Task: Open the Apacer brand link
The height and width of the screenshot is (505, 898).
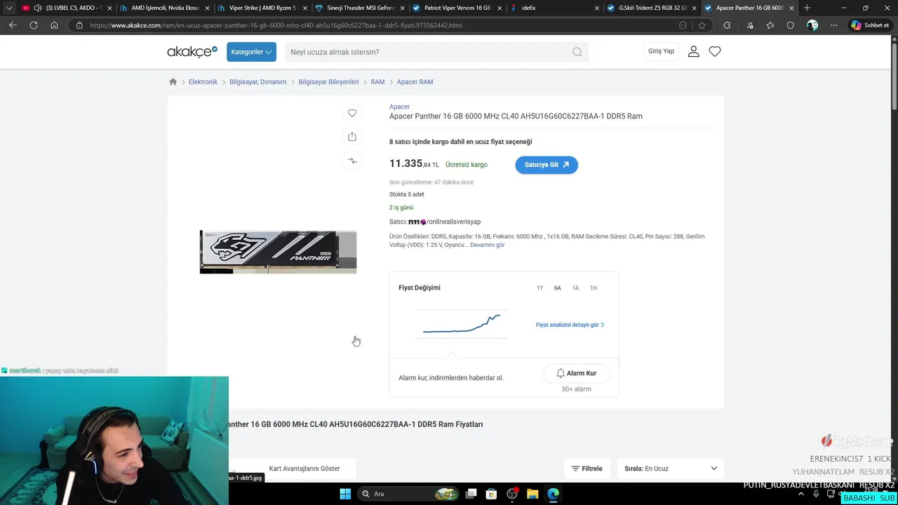Action: (399, 107)
